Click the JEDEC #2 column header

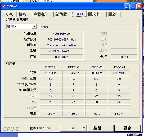click(x=73, y=67)
